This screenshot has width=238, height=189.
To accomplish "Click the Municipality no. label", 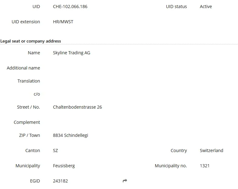I will click(171, 166).
